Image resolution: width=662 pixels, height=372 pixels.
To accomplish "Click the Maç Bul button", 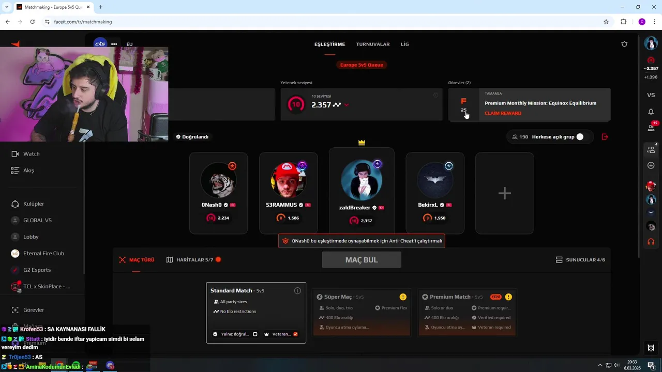I will pyautogui.click(x=362, y=260).
